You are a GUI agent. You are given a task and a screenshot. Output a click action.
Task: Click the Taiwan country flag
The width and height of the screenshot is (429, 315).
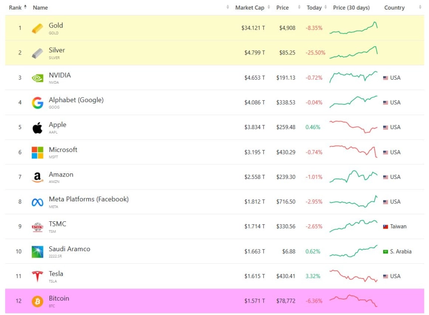tap(386, 226)
